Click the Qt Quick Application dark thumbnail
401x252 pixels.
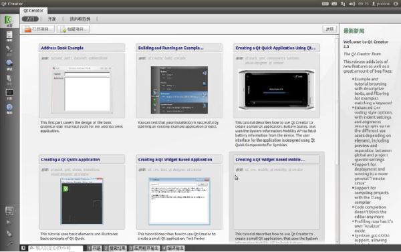click(x=82, y=201)
